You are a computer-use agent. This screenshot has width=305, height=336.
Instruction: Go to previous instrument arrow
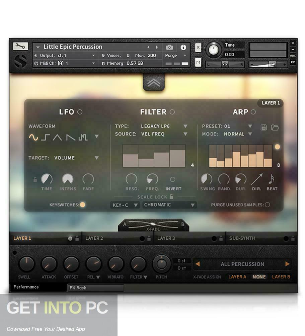click(x=148, y=47)
